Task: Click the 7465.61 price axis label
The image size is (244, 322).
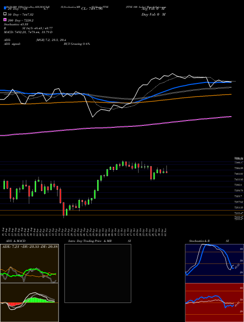Action: 239,174
